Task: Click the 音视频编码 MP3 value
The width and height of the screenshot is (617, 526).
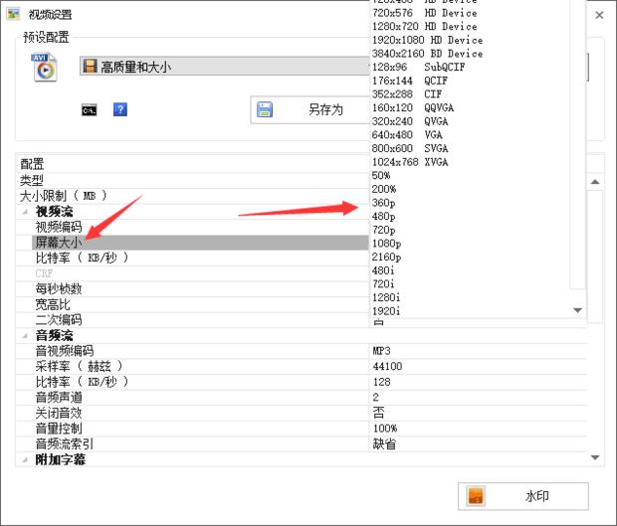Action: [382, 351]
